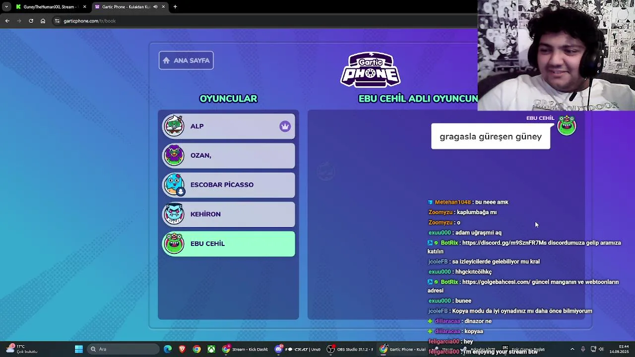Open site information icon in address bar
The height and width of the screenshot is (357, 635).
(x=57, y=21)
